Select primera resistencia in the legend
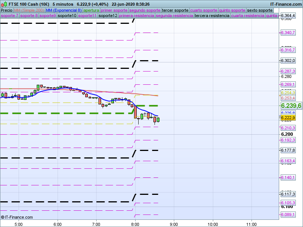The width and height of the screenshot is (303, 227). 136,16
